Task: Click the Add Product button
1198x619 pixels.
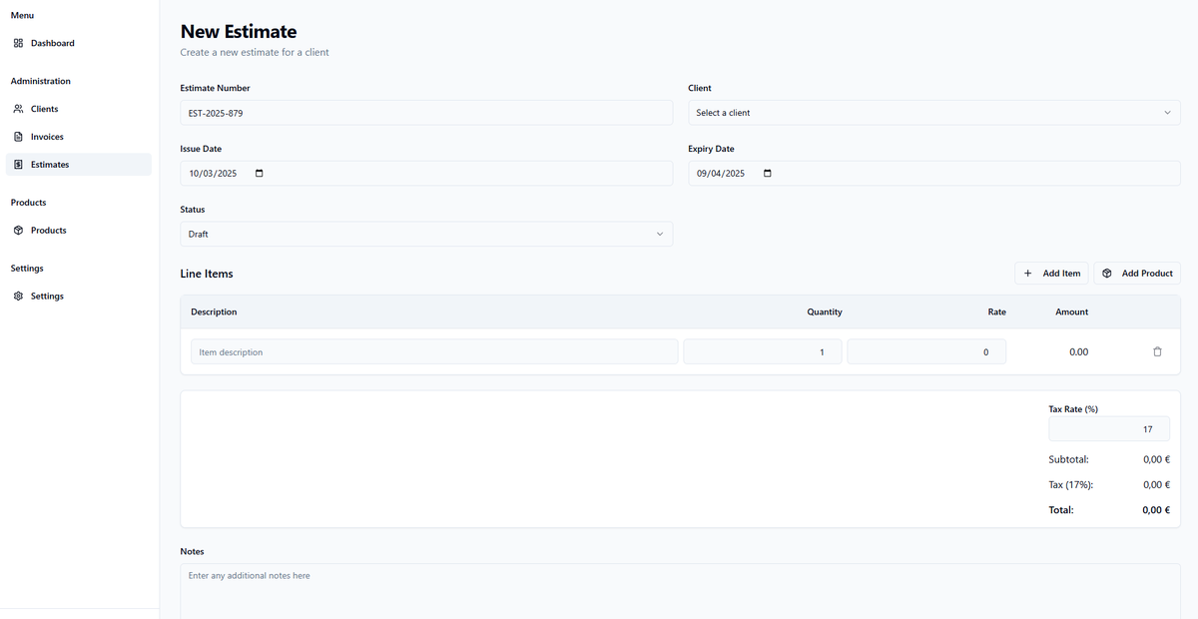Action: [1137, 274]
